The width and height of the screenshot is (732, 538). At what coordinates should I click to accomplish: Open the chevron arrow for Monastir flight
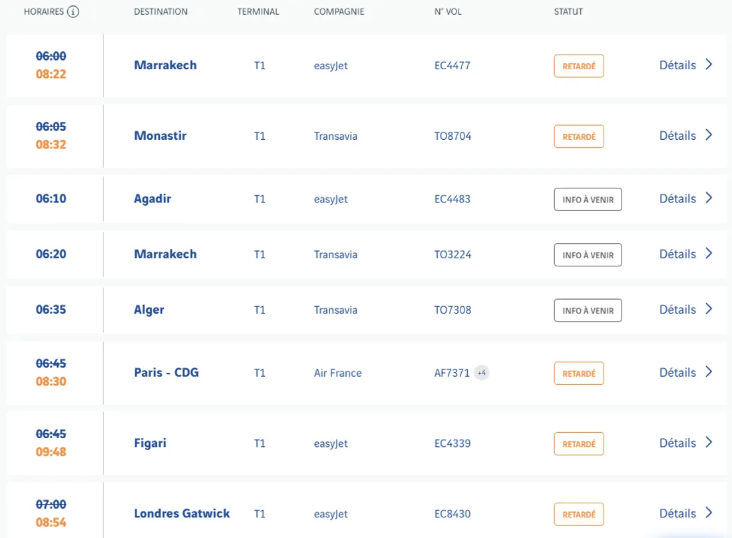click(709, 135)
